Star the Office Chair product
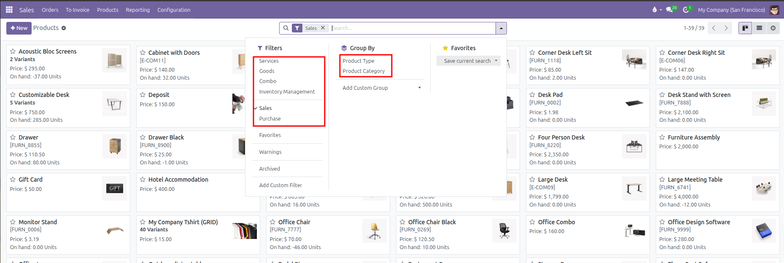Image resolution: width=784 pixels, height=263 pixels. pyautogui.click(x=273, y=222)
